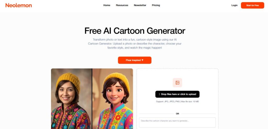Click the image placeholder icon in upload area
The width and height of the screenshot is (268, 129).
pos(177,83)
